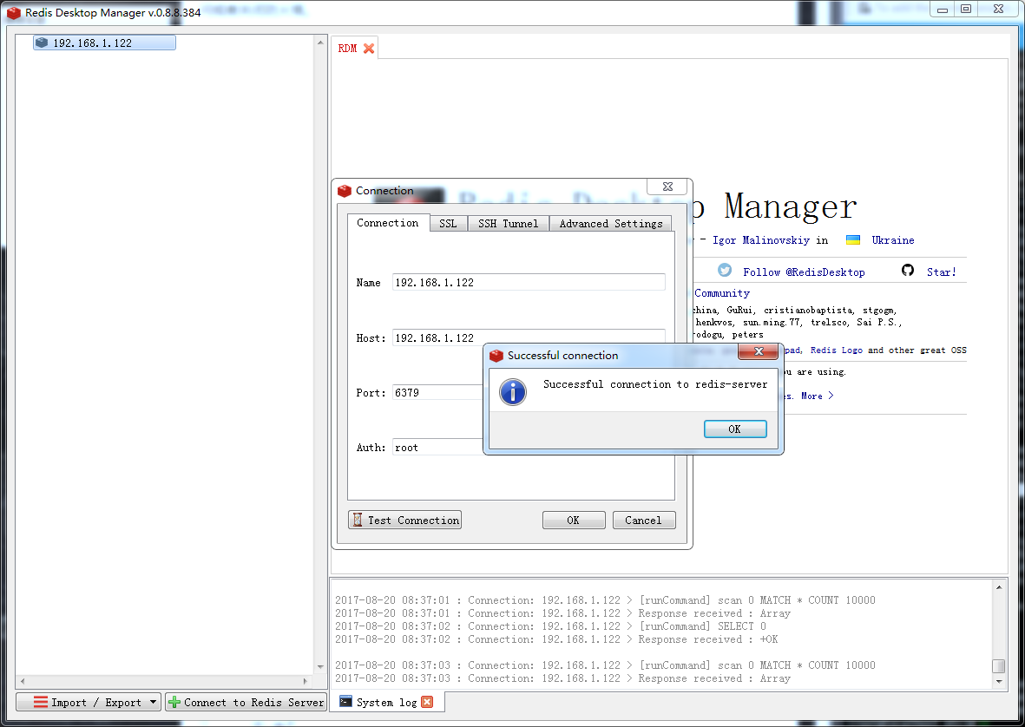Click the Auth input field

[x=438, y=448]
